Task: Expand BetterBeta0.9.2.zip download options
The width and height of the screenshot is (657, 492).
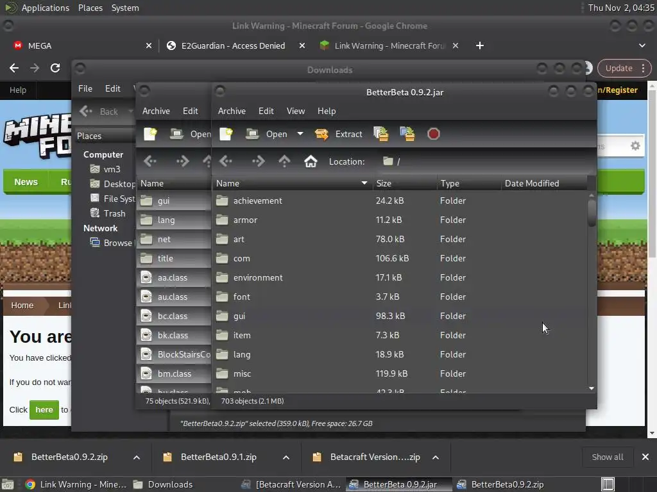Action: 137,457
